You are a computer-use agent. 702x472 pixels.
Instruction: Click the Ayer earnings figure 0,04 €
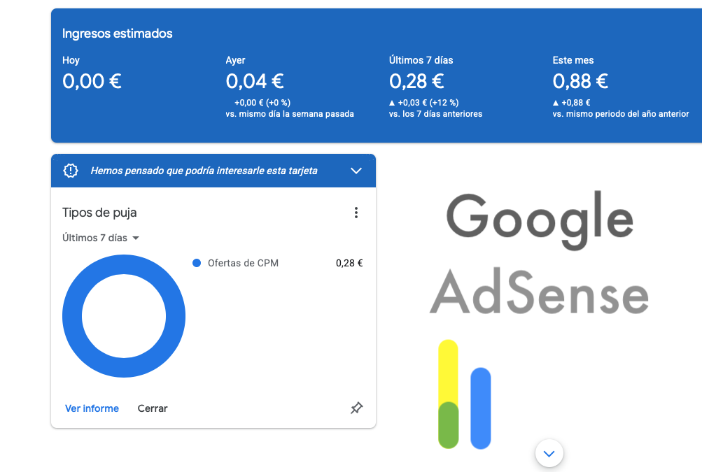point(254,81)
